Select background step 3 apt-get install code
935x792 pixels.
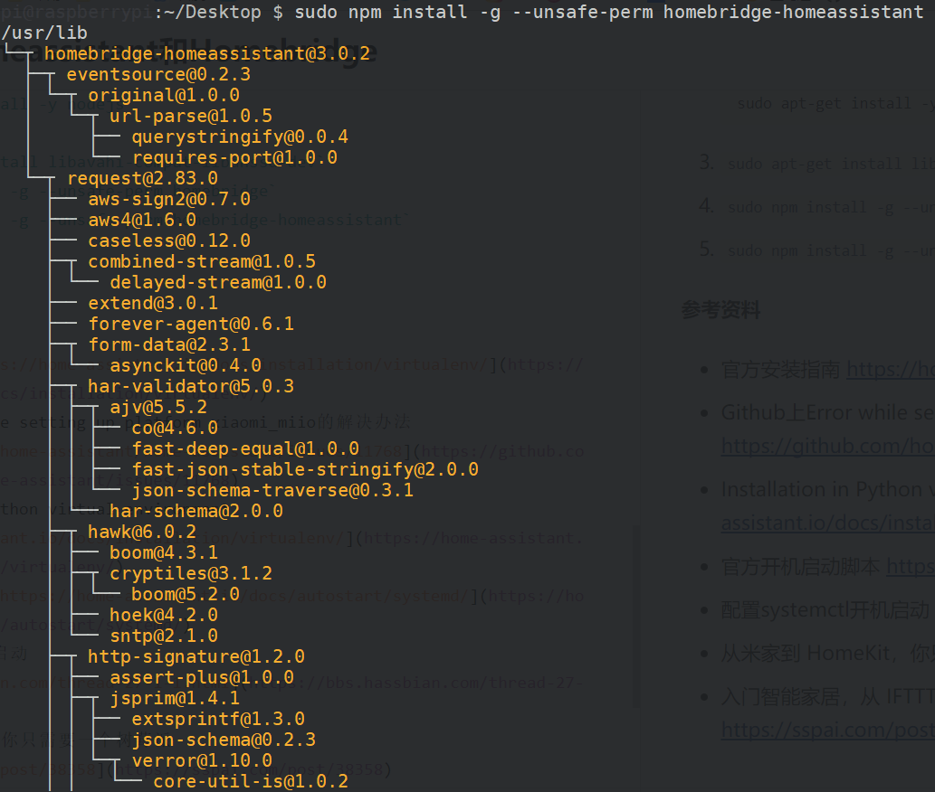pos(831,164)
